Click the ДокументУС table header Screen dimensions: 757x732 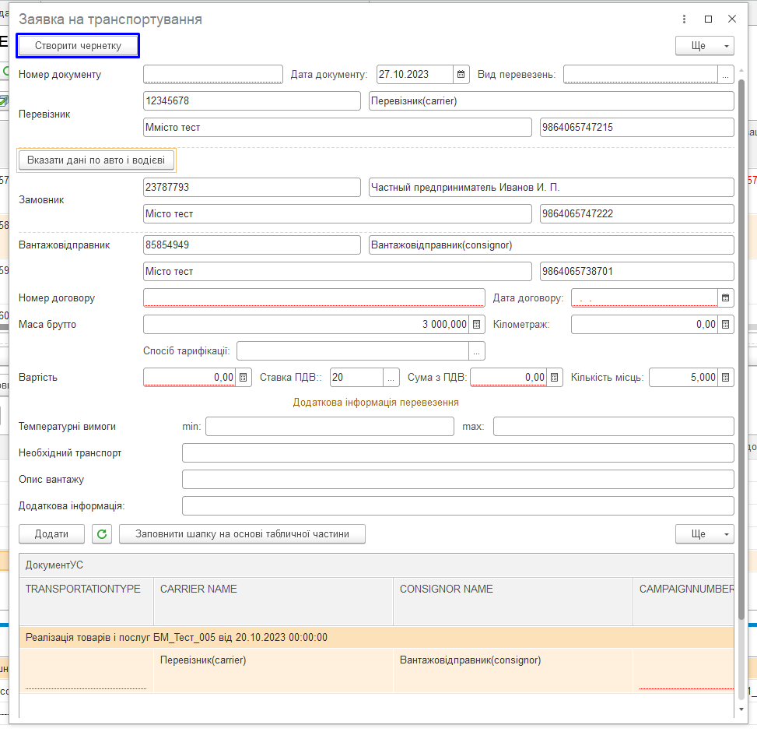pyautogui.click(x=377, y=565)
